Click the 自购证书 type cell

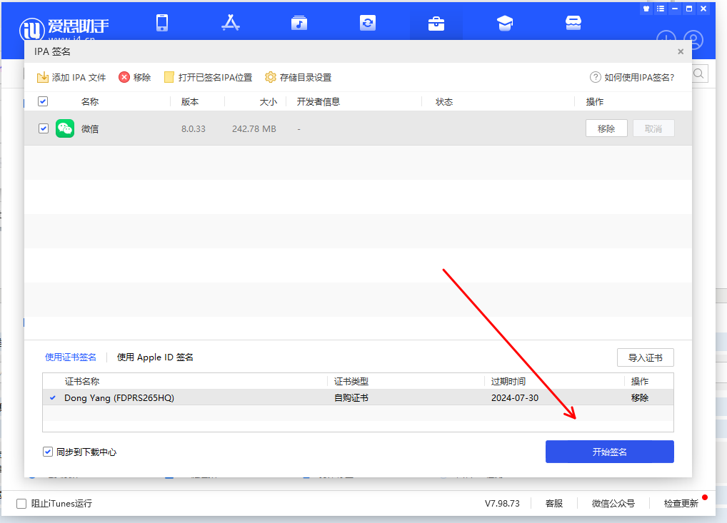click(x=351, y=398)
